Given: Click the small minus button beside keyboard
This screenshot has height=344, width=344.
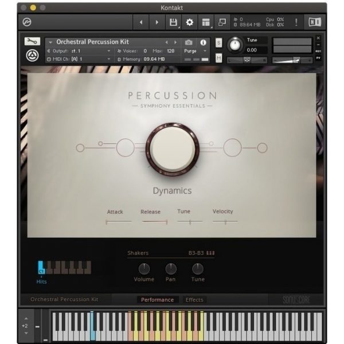Looking at the screenshot, I should point(37,327).
